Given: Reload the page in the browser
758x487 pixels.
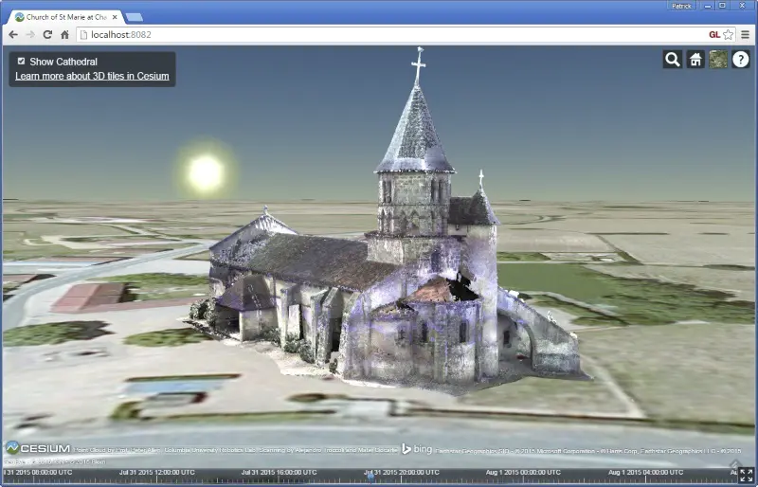Looking at the screenshot, I should point(46,34).
